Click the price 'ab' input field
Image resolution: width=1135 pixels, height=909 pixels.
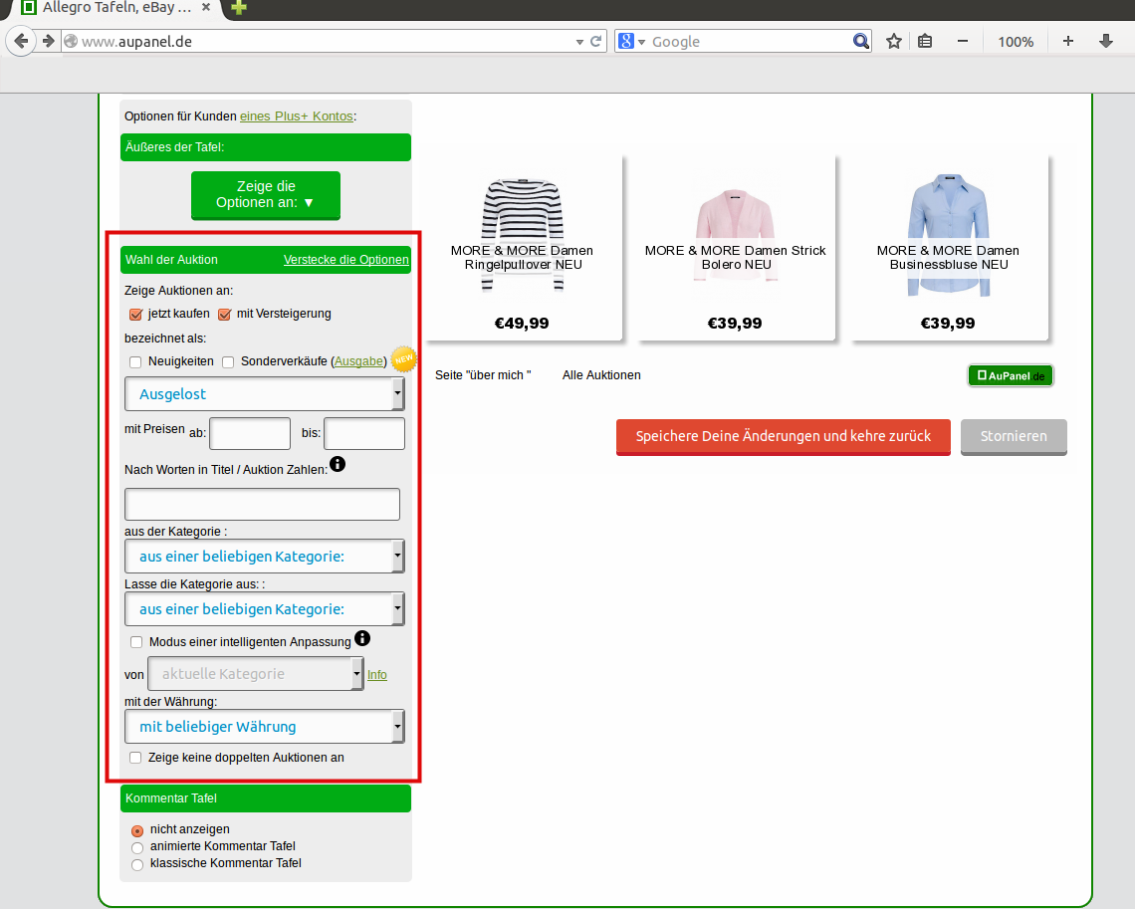[250, 433]
